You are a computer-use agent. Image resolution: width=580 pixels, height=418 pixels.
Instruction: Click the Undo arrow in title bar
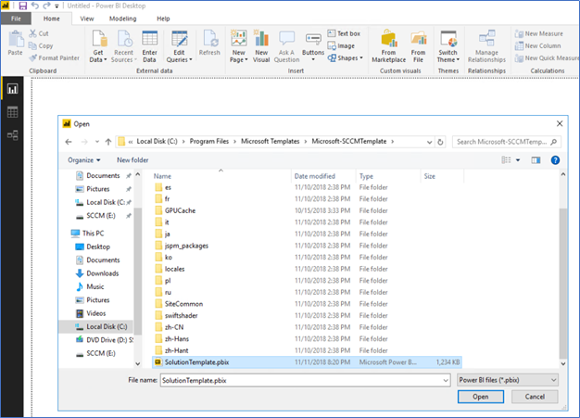click(35, 6)
